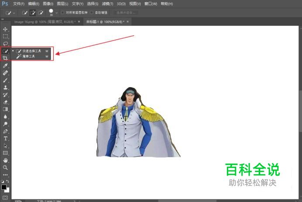Open the 帮助(H) menu
Viewport: 302px width, 202px height.
[167, 4]
